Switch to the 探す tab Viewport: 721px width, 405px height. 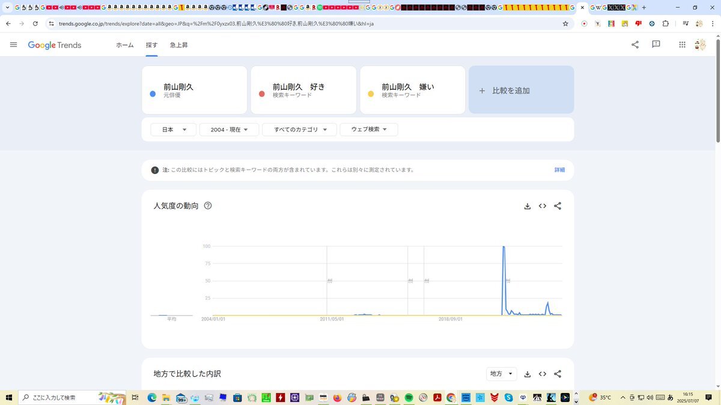click(x=151, y=45)
